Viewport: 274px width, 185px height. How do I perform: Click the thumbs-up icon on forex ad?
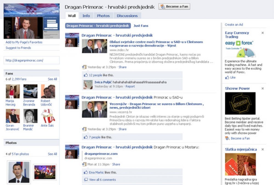(x=227, y=77)
